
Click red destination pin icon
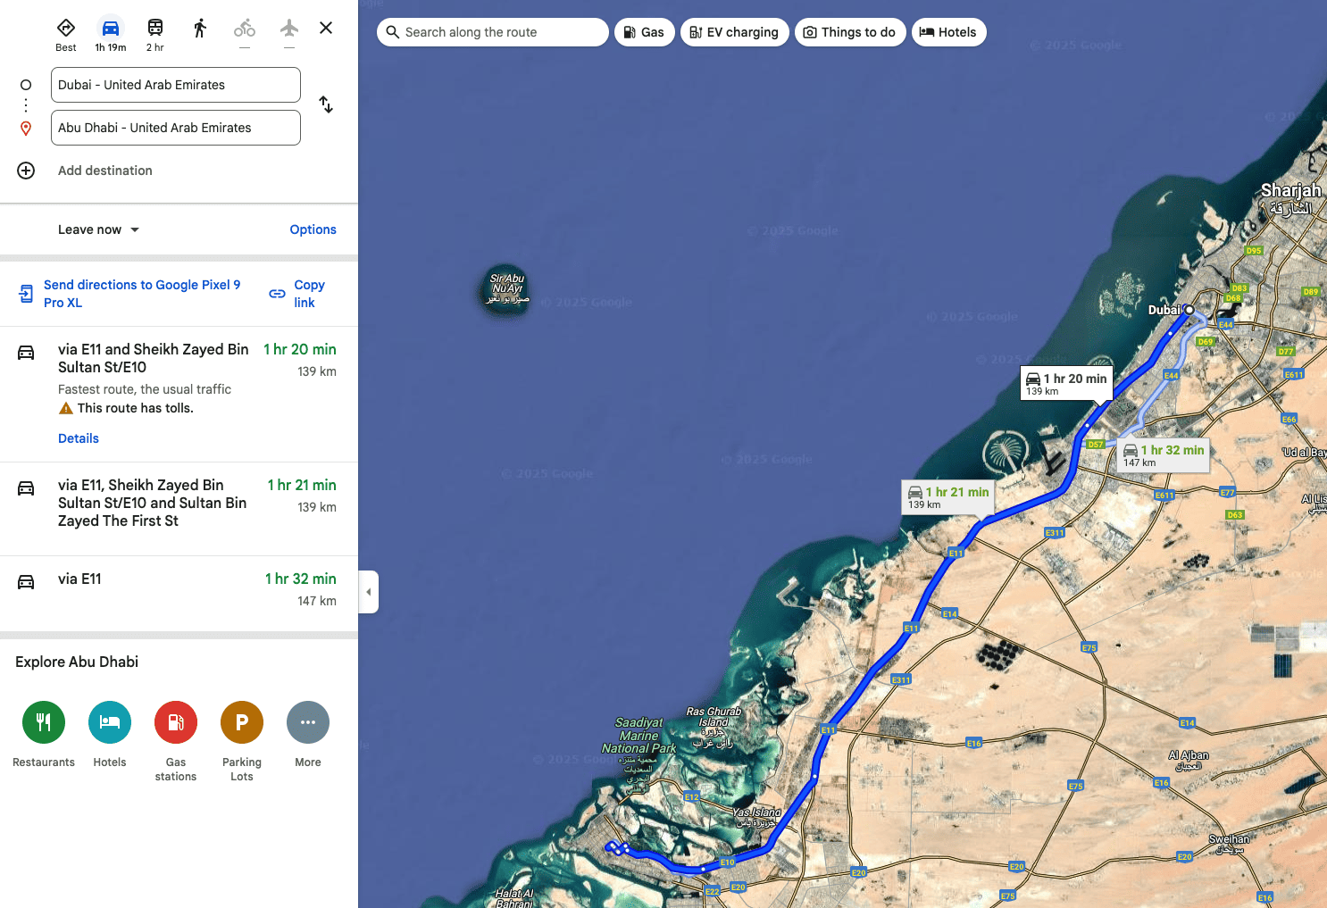[x=26, y=129]
